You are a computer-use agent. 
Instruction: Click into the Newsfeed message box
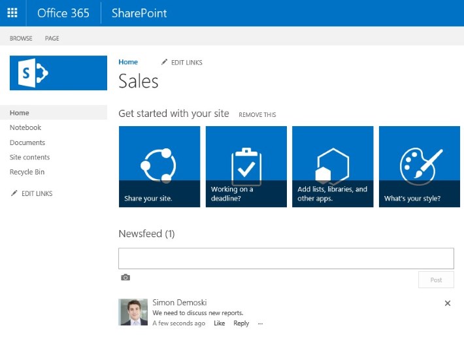point(286,258)
